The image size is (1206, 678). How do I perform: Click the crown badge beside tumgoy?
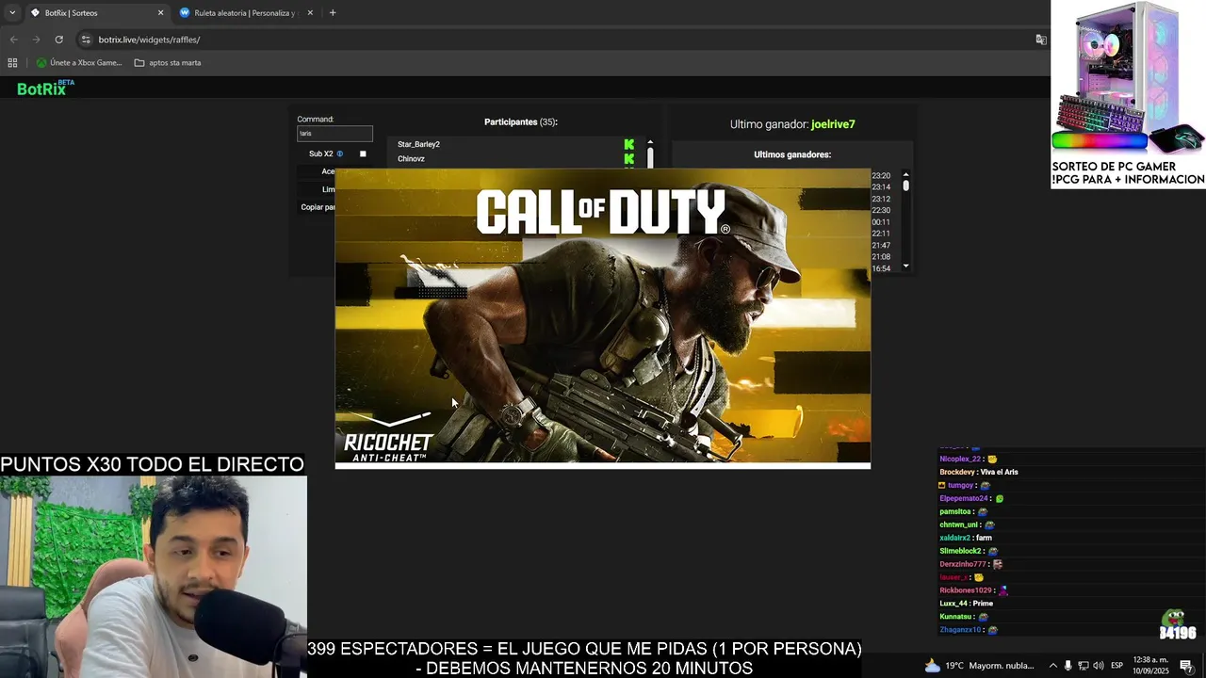[942, 486]
